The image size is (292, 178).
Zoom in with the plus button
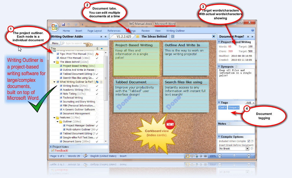(x=249, y=156)
